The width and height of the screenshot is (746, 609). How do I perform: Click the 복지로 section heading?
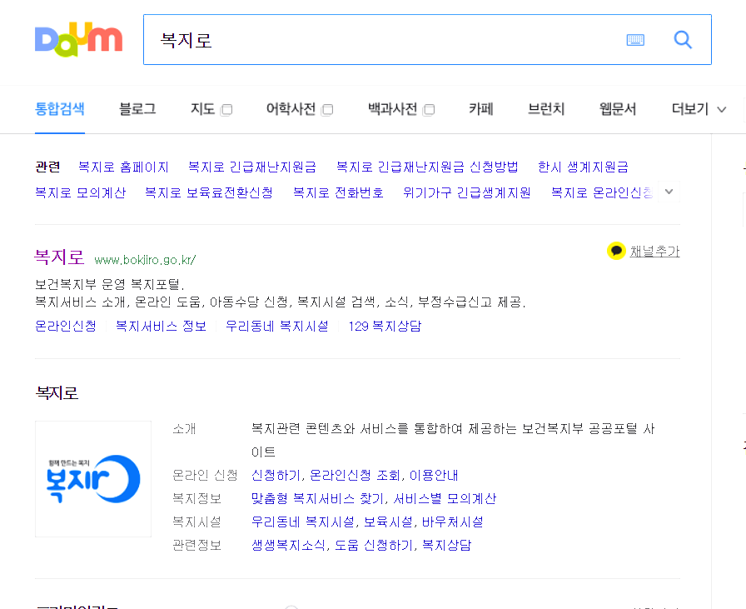(57, 393)
